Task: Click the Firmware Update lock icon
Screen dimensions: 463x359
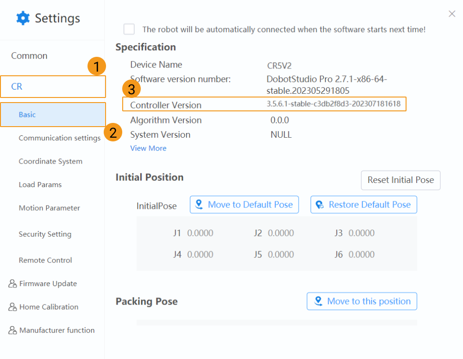Action: point(13,284)
